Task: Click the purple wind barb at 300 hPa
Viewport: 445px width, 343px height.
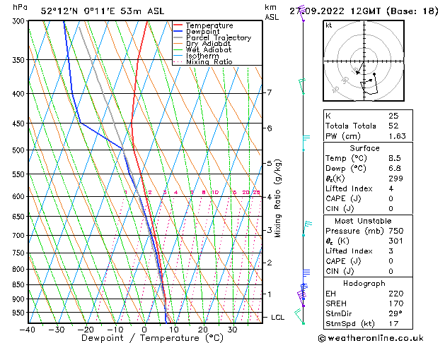Action: pyautogui.click(x=301, y=13)
